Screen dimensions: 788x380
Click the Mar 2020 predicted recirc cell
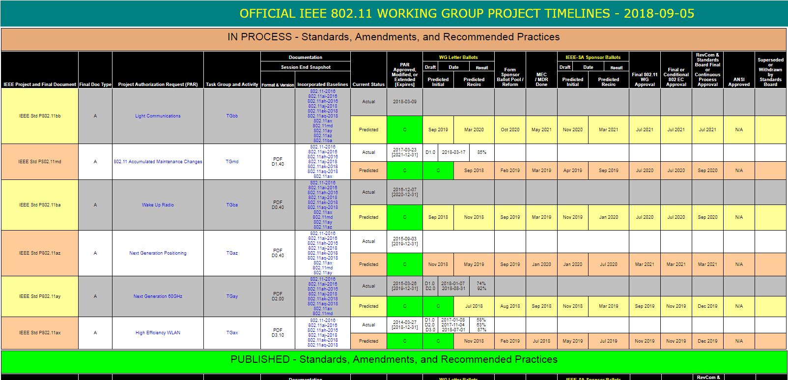tap(474, 130)
